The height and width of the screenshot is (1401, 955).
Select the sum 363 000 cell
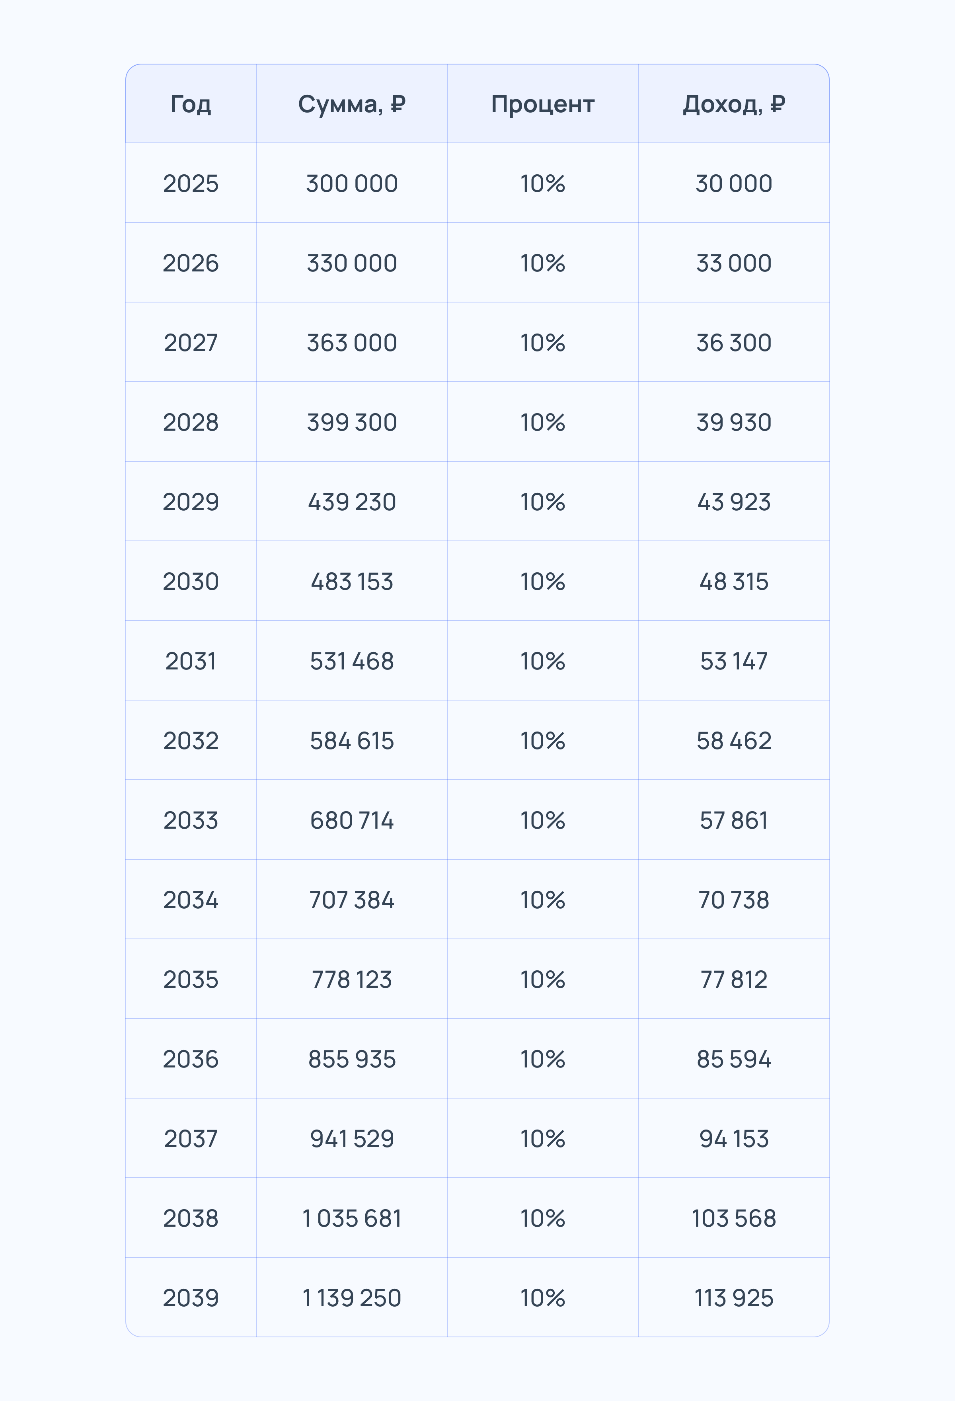click(351, 342)
